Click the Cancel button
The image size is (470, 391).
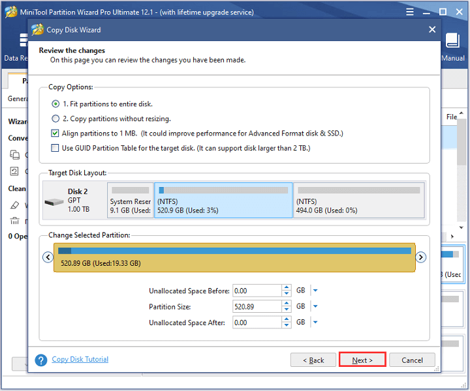412,360
